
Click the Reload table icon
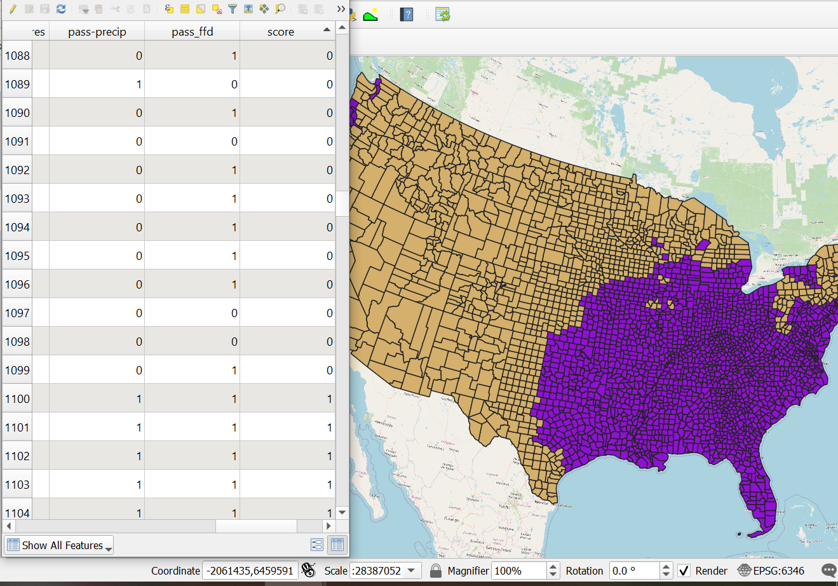61,9
